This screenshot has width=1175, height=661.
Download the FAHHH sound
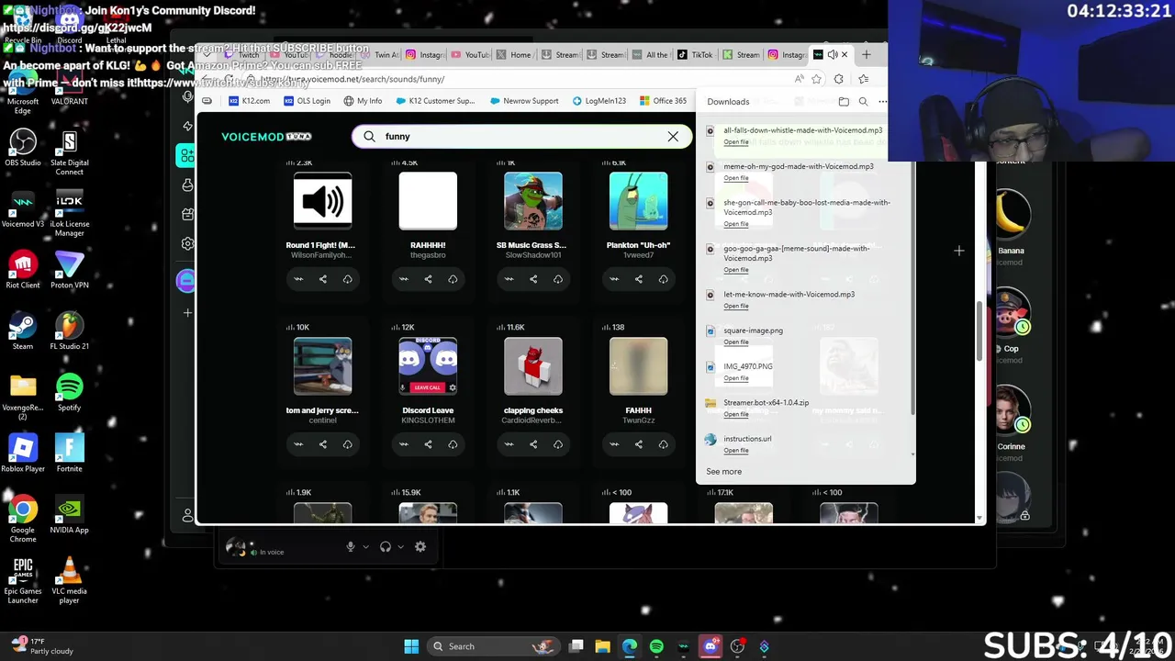pos(663,444)
